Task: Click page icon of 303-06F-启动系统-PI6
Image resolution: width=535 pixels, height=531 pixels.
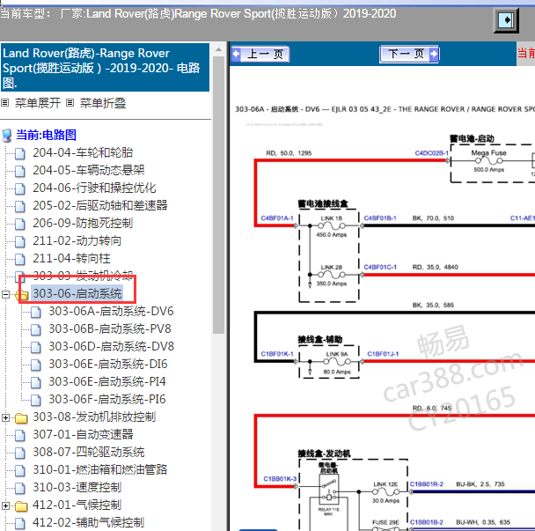Action: point(35,400)
